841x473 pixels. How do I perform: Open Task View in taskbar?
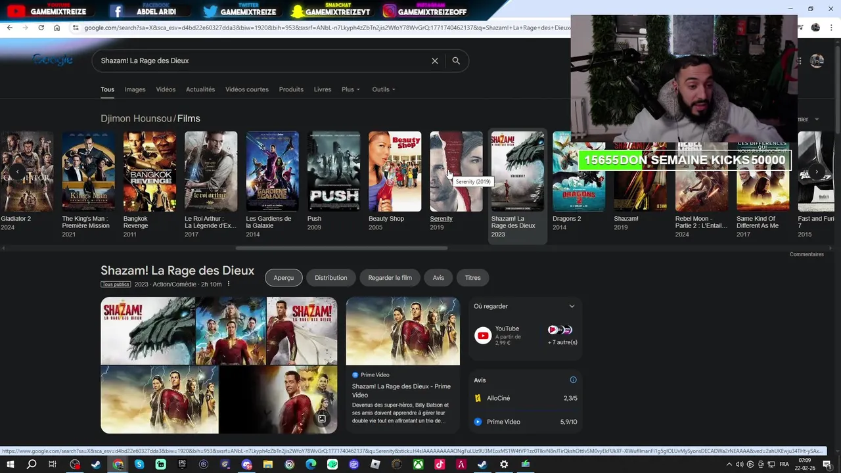53,464
